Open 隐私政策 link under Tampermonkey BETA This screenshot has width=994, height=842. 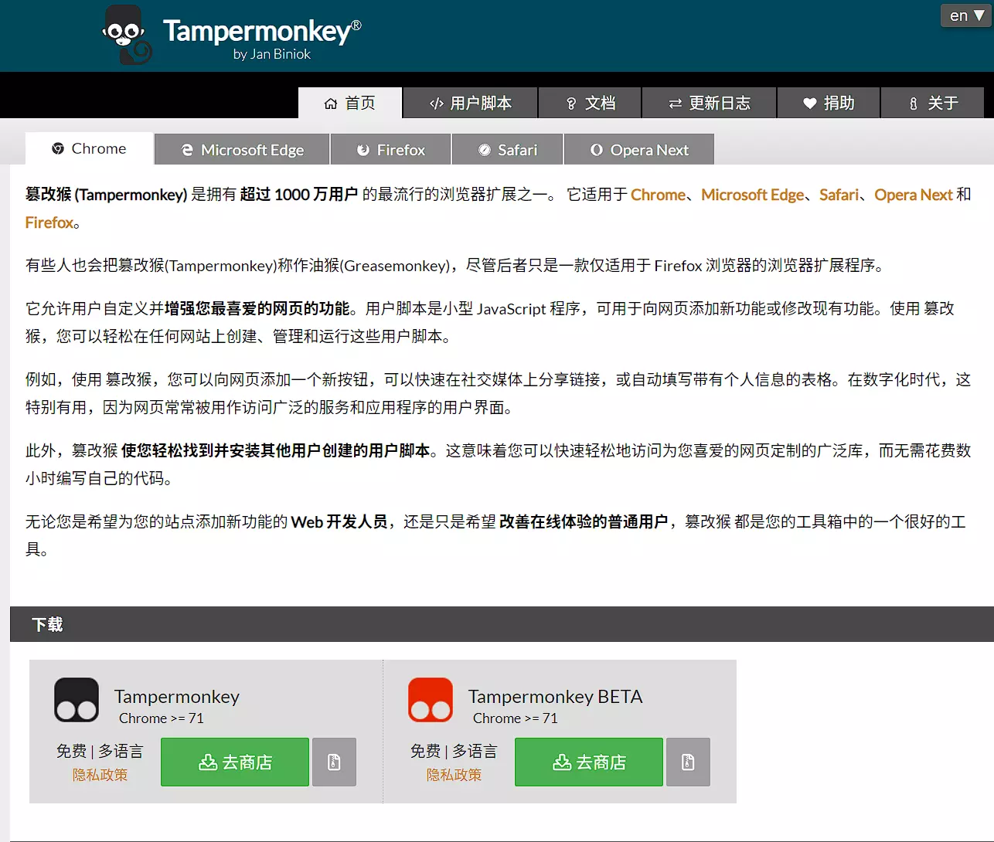tap(454, 775)
